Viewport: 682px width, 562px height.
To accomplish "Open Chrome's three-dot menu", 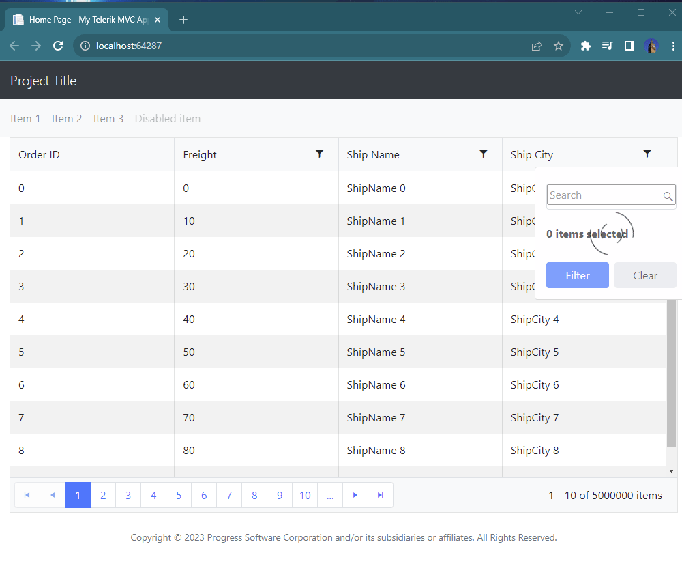I will click(673, 46).
